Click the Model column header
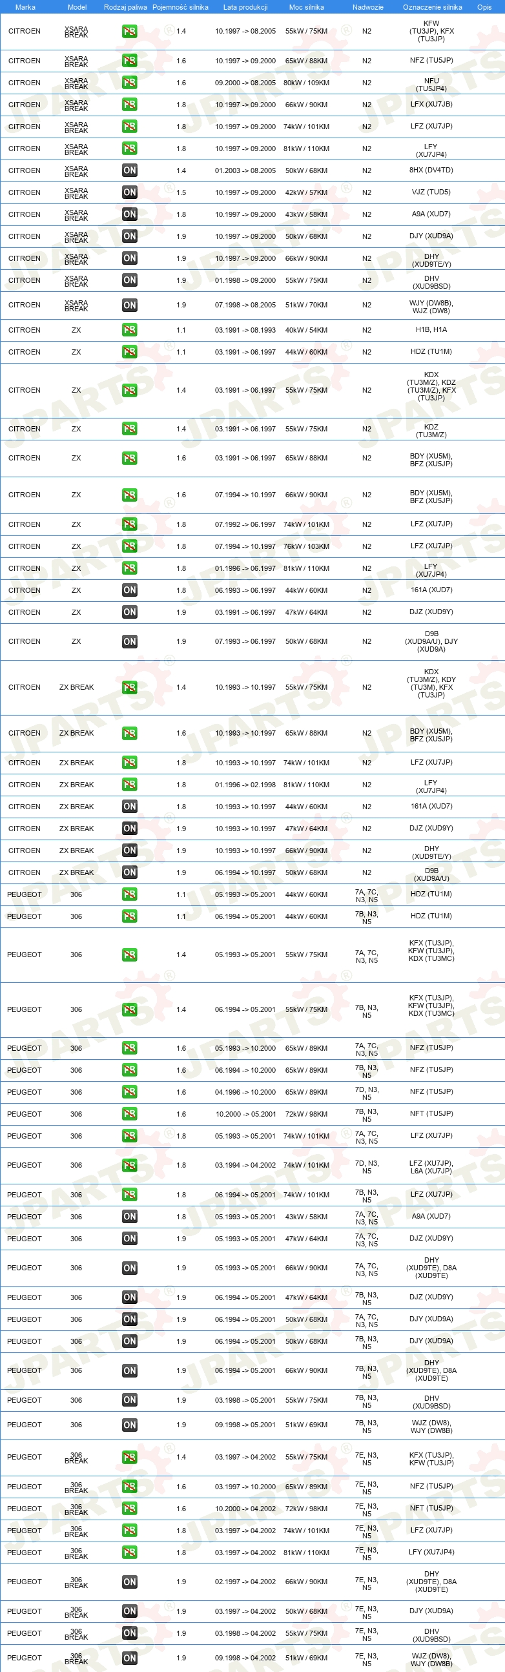Screen dimensions: 505x1672 tap(77, 7)
